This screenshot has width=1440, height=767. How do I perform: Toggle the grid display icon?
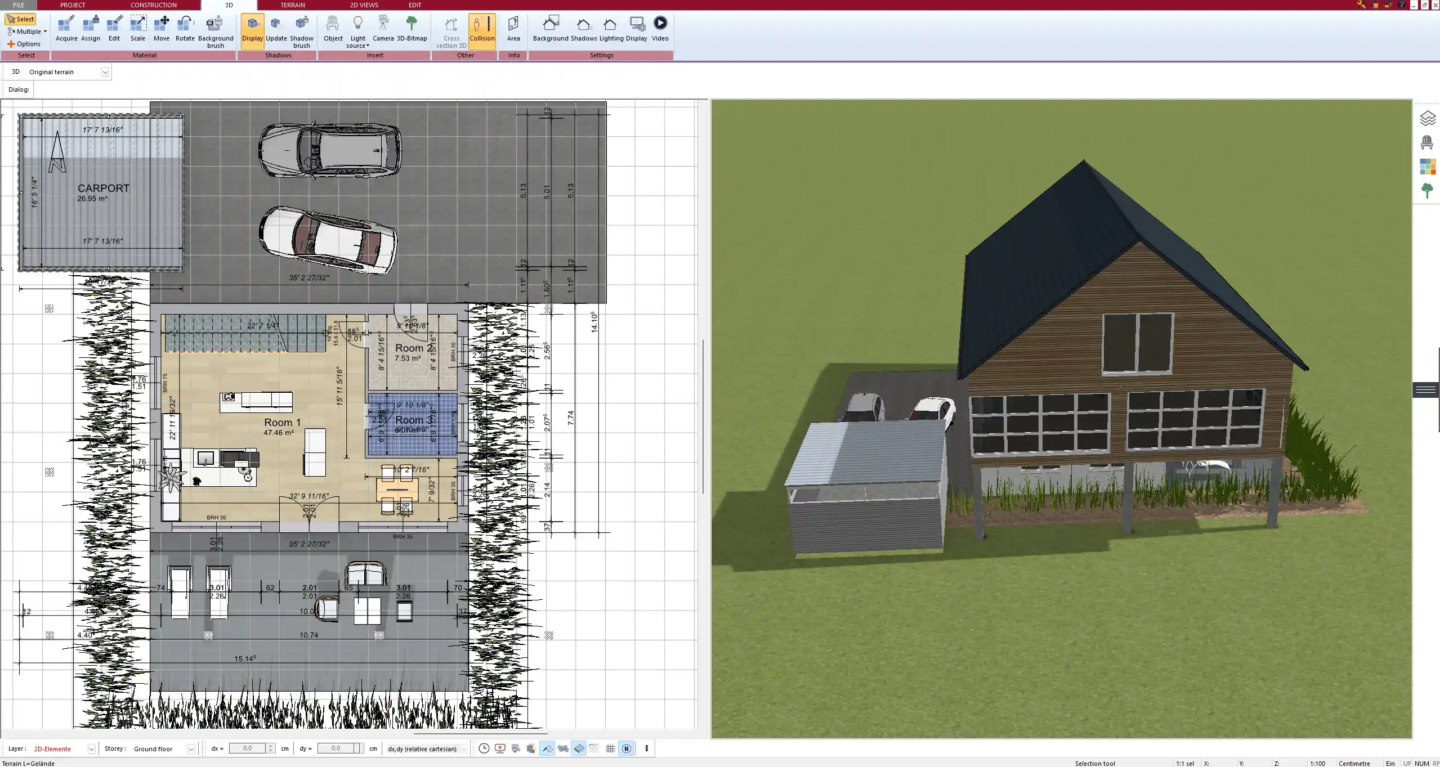tap(610, 748)
